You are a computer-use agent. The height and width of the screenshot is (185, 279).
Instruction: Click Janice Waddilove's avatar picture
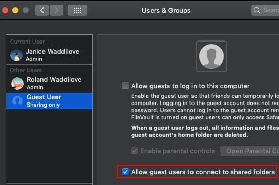pyautogui.click(x=16, y=55)
